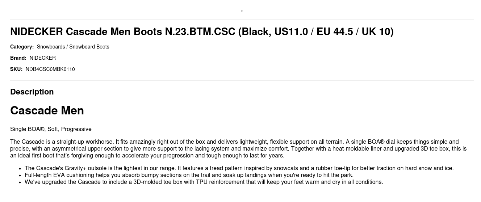The width and height of the screenshot is (481, 202).
Task: Click the NIDECKER brand name value
Action: (x=43, y=58)
